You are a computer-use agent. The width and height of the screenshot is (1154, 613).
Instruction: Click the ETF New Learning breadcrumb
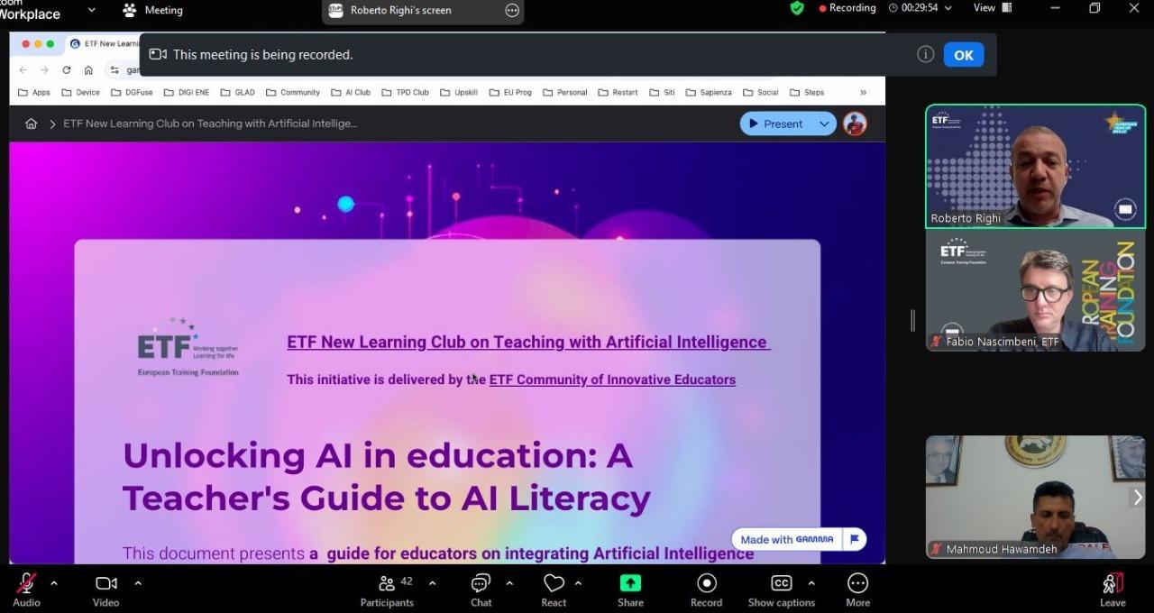click(210, 124)
